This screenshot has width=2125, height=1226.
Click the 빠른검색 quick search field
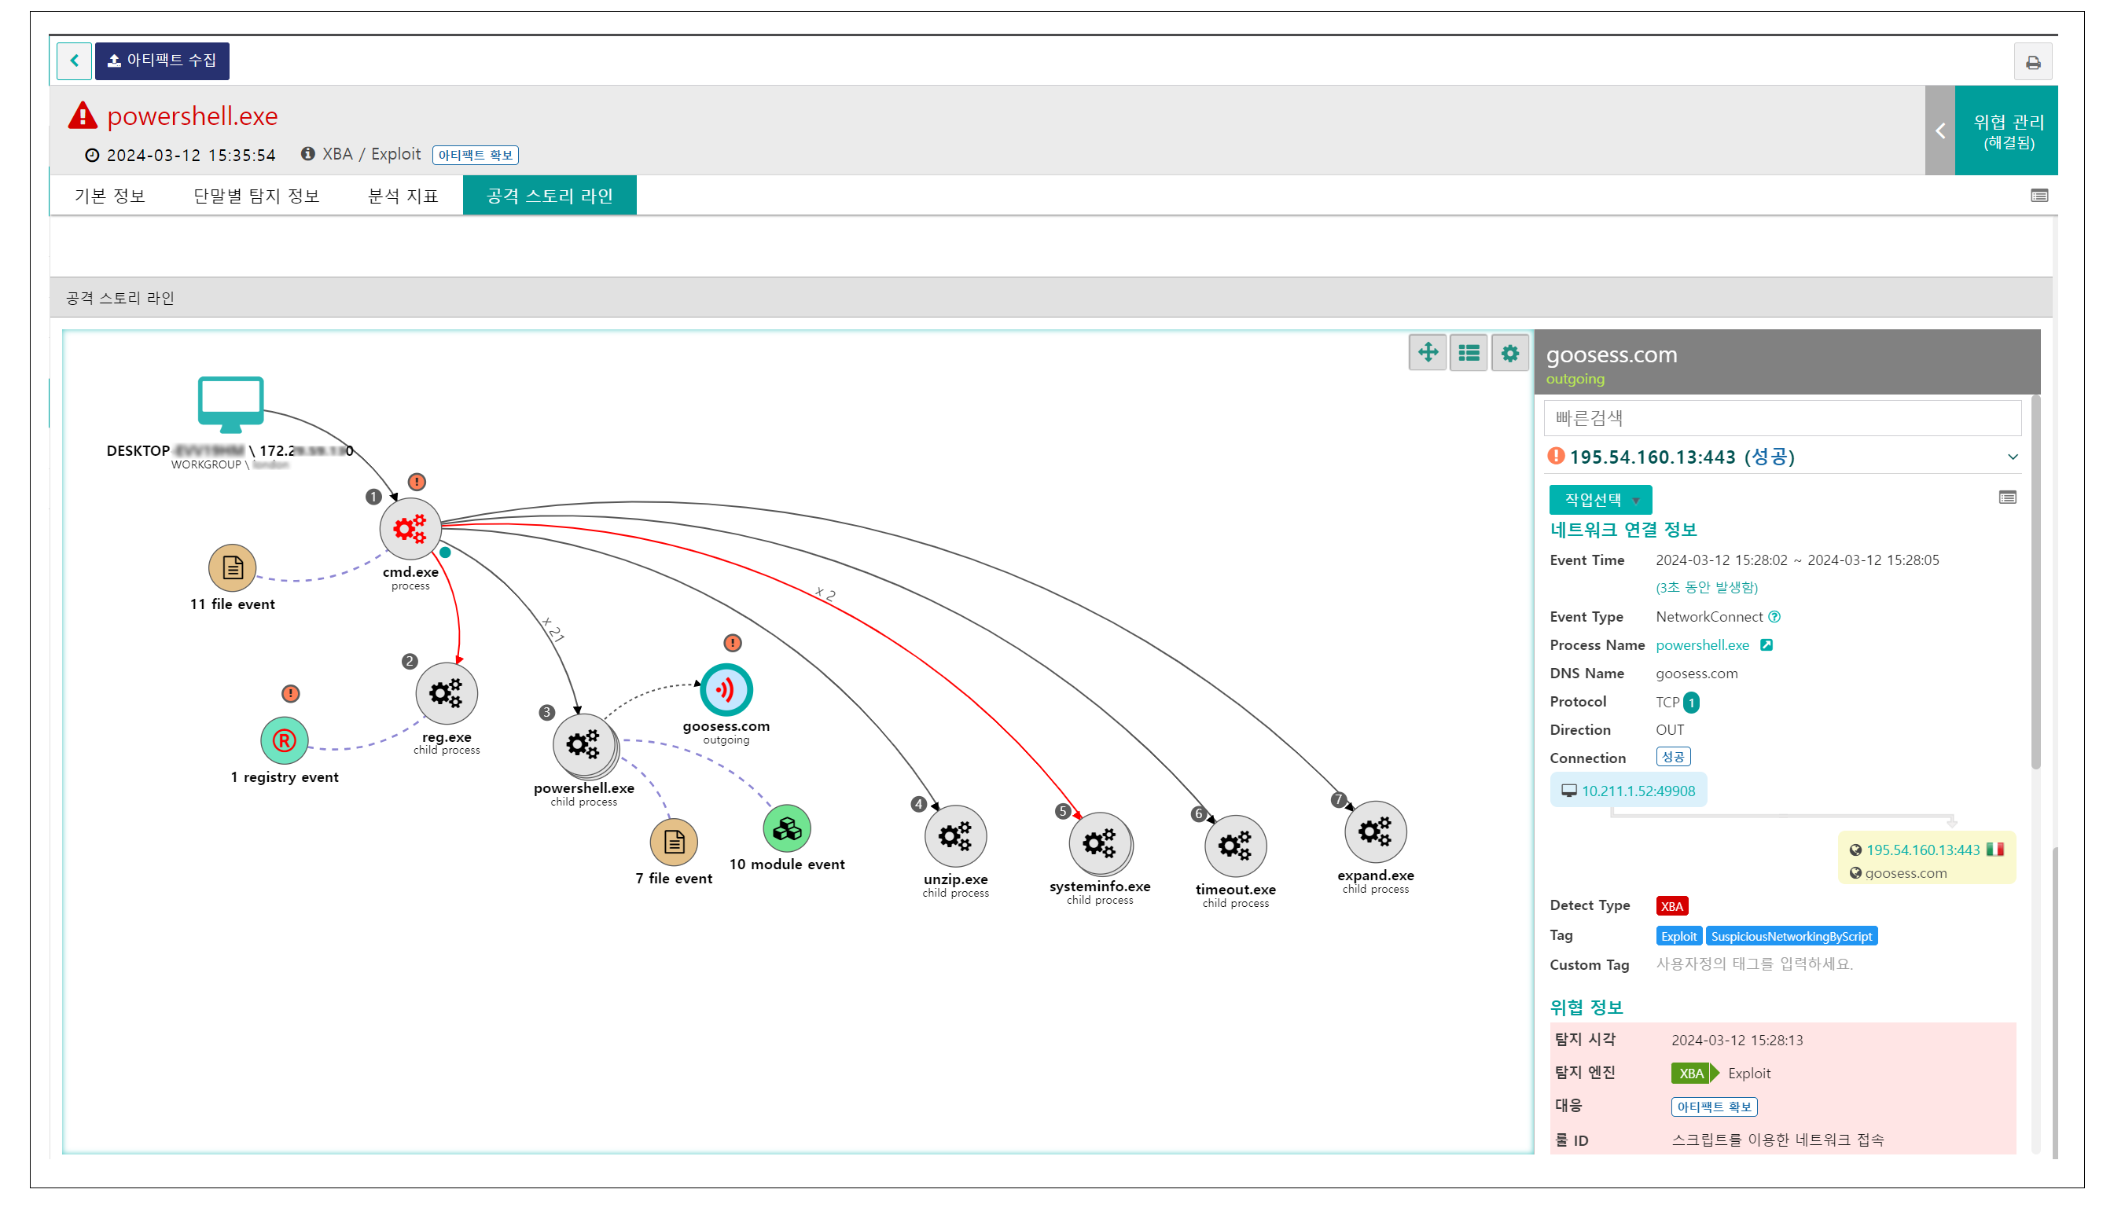[x=1782, y=418]
